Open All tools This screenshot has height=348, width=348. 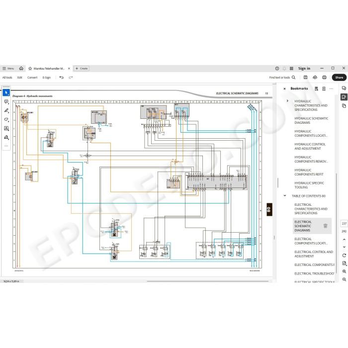(x=7, y=78)
